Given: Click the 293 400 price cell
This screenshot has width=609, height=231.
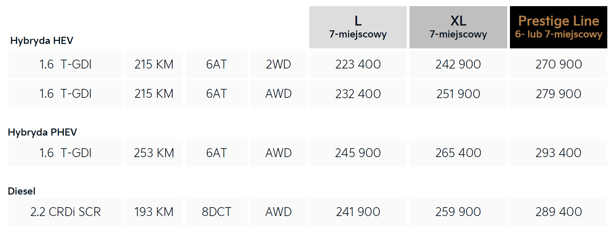Looking at the screenshot, I should click(558, 153).
